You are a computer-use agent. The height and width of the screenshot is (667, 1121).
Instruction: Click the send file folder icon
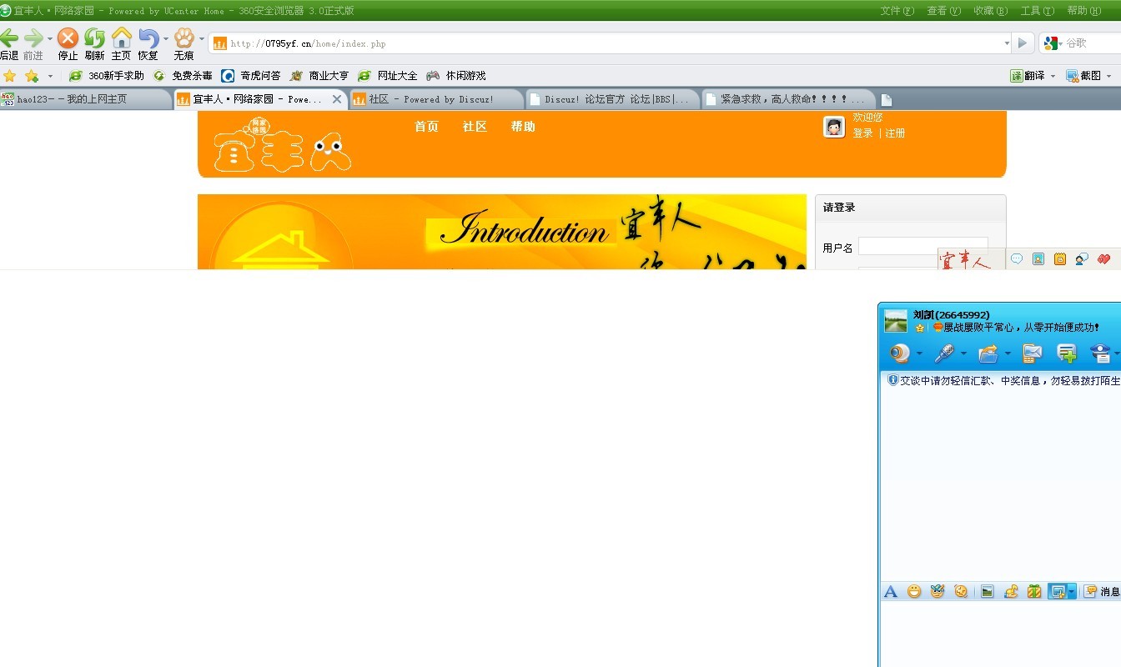[988, 354]
